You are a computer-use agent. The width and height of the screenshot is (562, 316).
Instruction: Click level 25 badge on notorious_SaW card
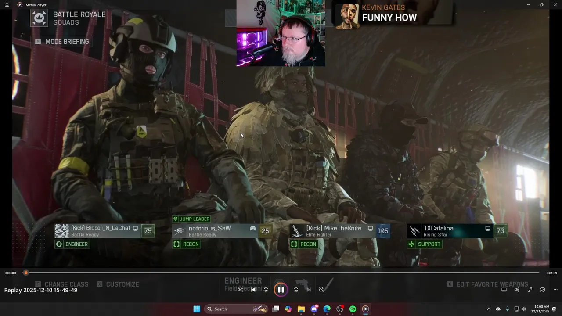(x=265, y=231)
